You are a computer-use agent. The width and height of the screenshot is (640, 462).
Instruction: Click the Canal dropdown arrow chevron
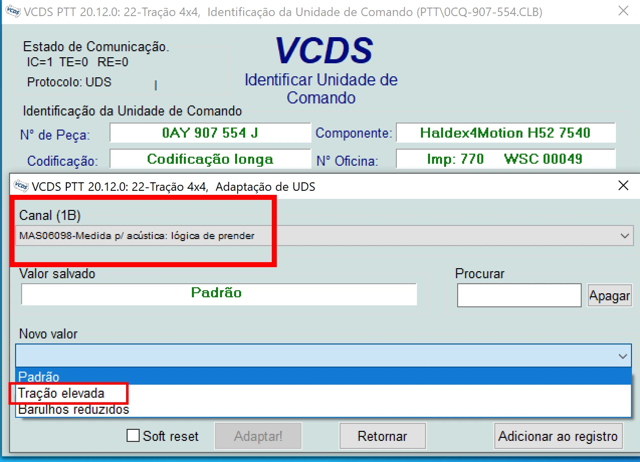click(625, 236)
